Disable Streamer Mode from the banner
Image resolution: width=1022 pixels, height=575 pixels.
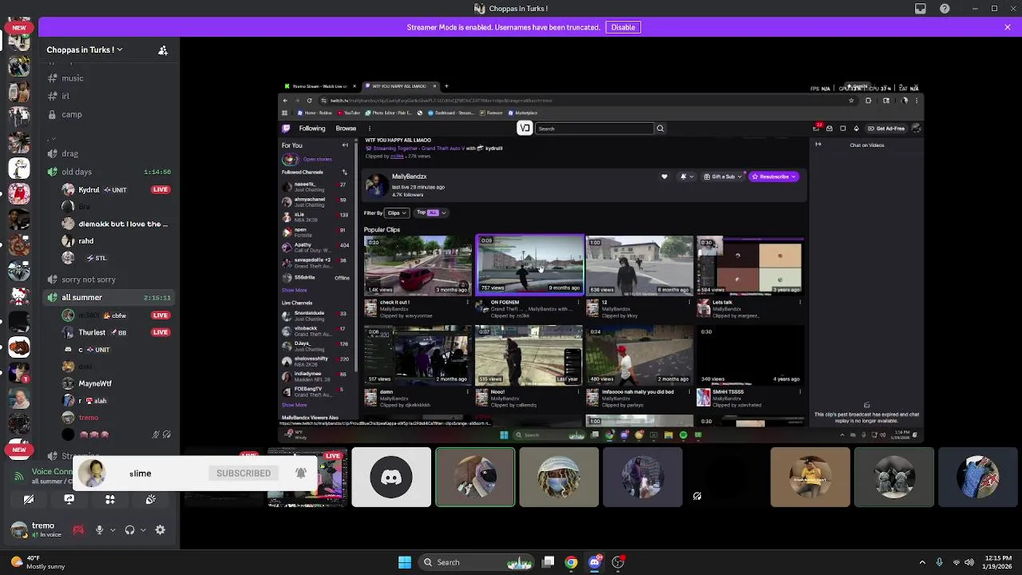[x=623, y=27]
